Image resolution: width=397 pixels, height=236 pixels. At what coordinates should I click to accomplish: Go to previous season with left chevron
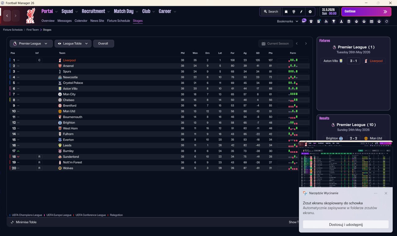[x=297, y=43]
